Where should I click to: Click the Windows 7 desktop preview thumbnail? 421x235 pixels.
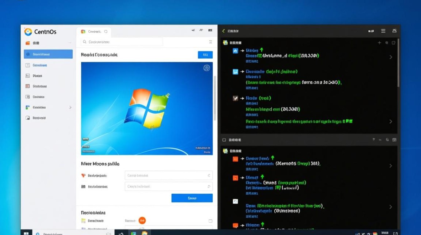[x=147, y=108]
